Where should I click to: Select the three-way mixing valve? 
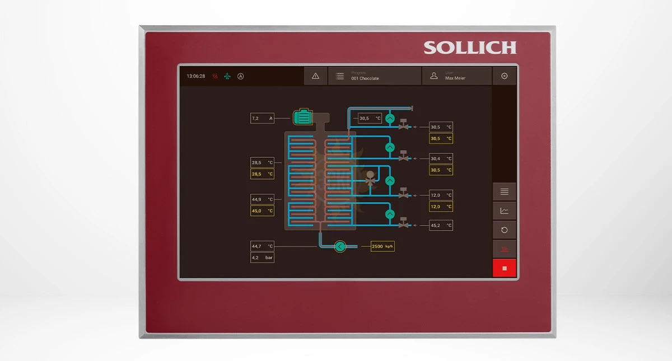370,179
